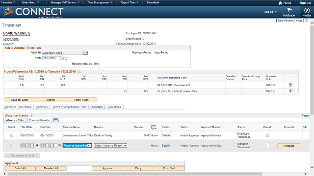The width and height of the screenshot is (314, 176).
Task: Click the green refresh icon beside Date
Action: 66,59
